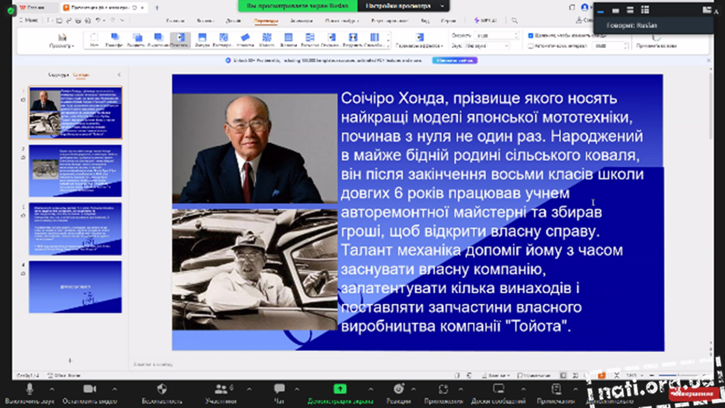The height and width of the screenshot is (408, 725).
Task: Click the green Share Screen icon
Action: click(x=340, y=389)
